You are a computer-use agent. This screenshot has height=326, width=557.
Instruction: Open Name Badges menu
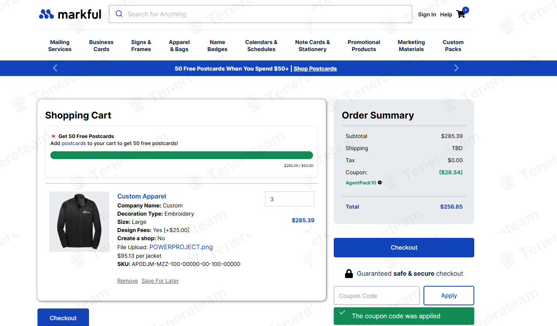pos(217,46)
